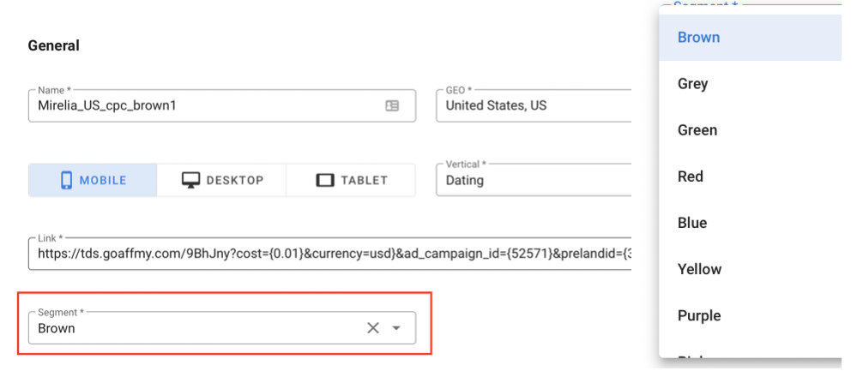Clear the Segment selection with X

pos(373,328)
